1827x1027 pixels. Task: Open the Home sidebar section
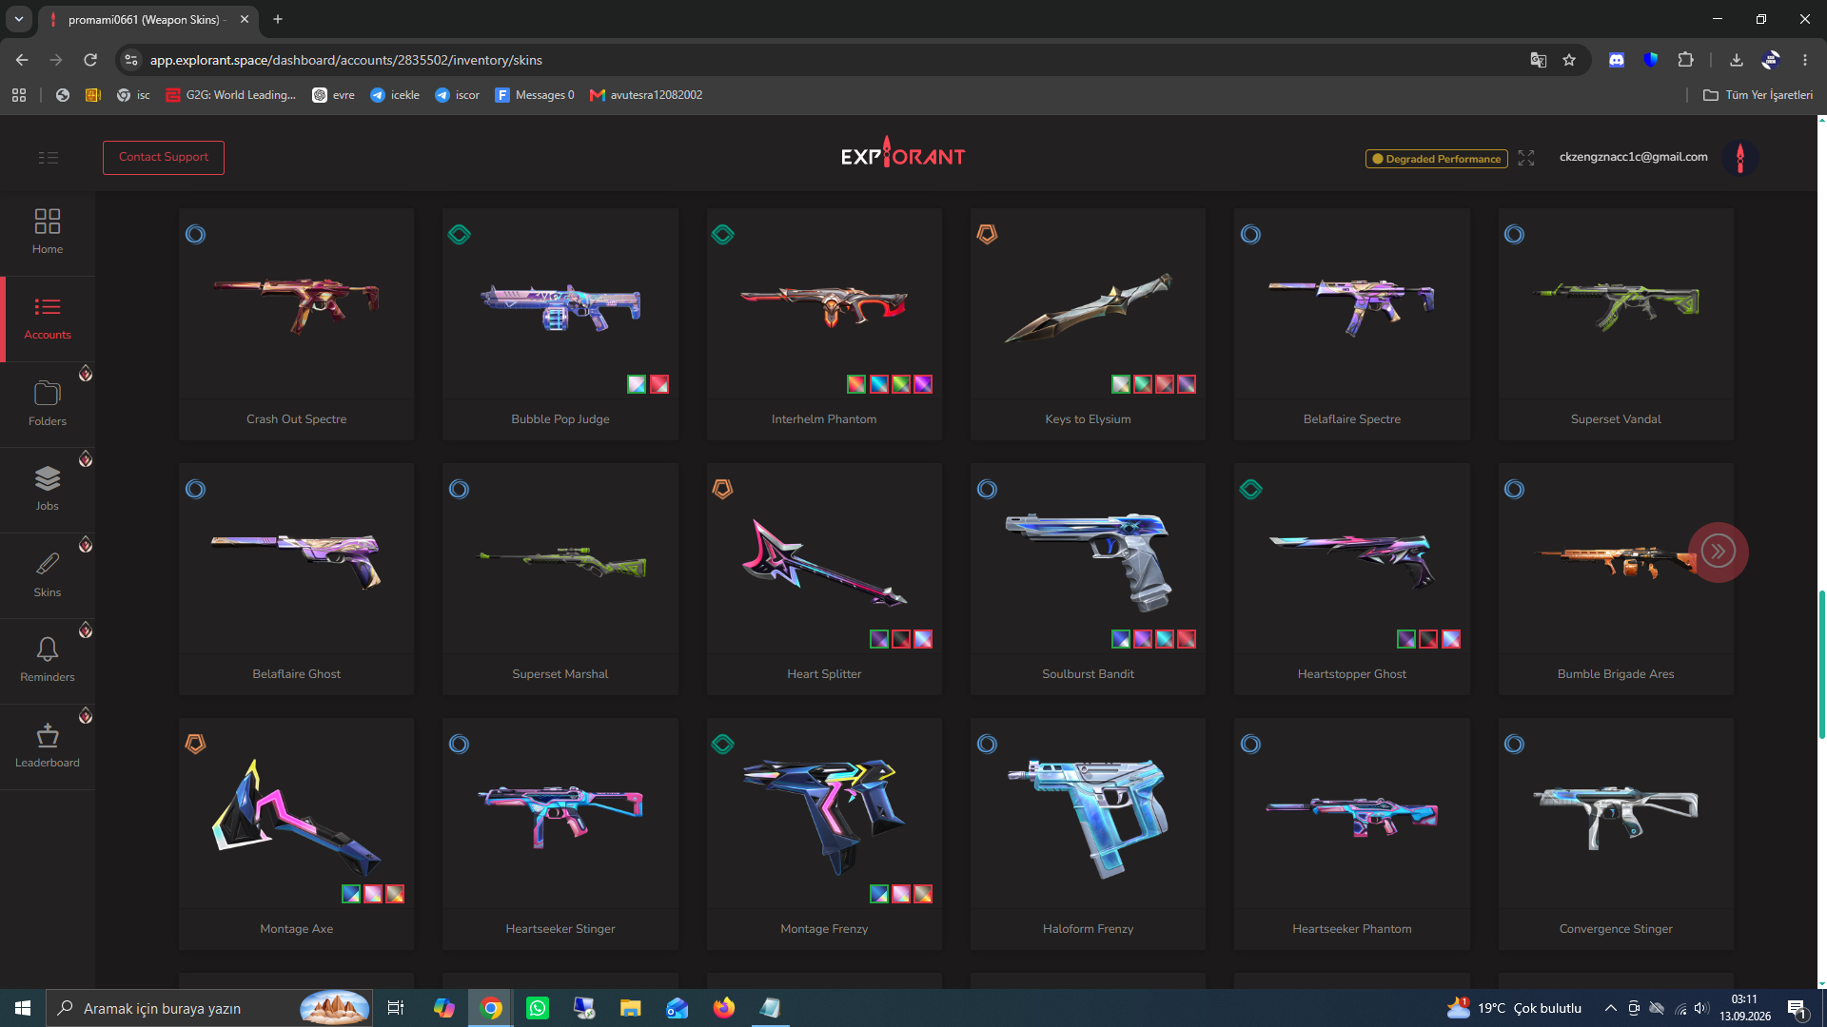pos(48,232)
